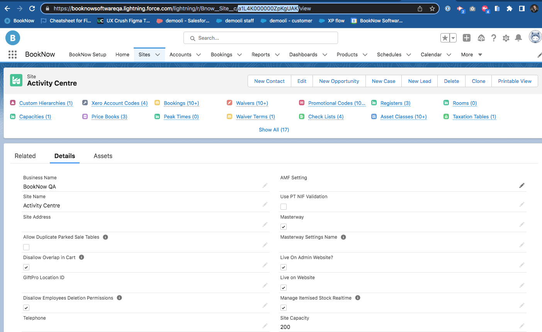This screenshot has width=542, height=332.
Task: Focus the Salesforce Search field
Action: pos(261,38)
